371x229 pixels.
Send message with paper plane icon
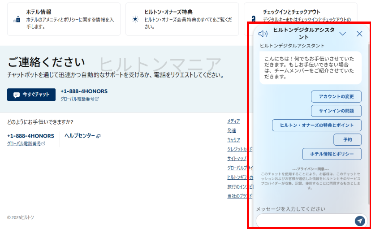point(360,221)
